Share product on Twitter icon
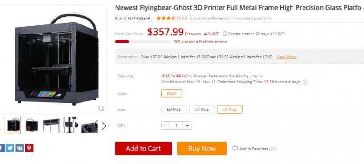364x164 pixels. (10, 148)
